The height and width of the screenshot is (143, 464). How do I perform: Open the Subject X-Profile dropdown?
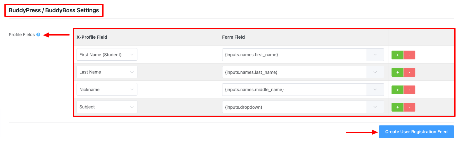pyautogui.click(x=107, y=107)
